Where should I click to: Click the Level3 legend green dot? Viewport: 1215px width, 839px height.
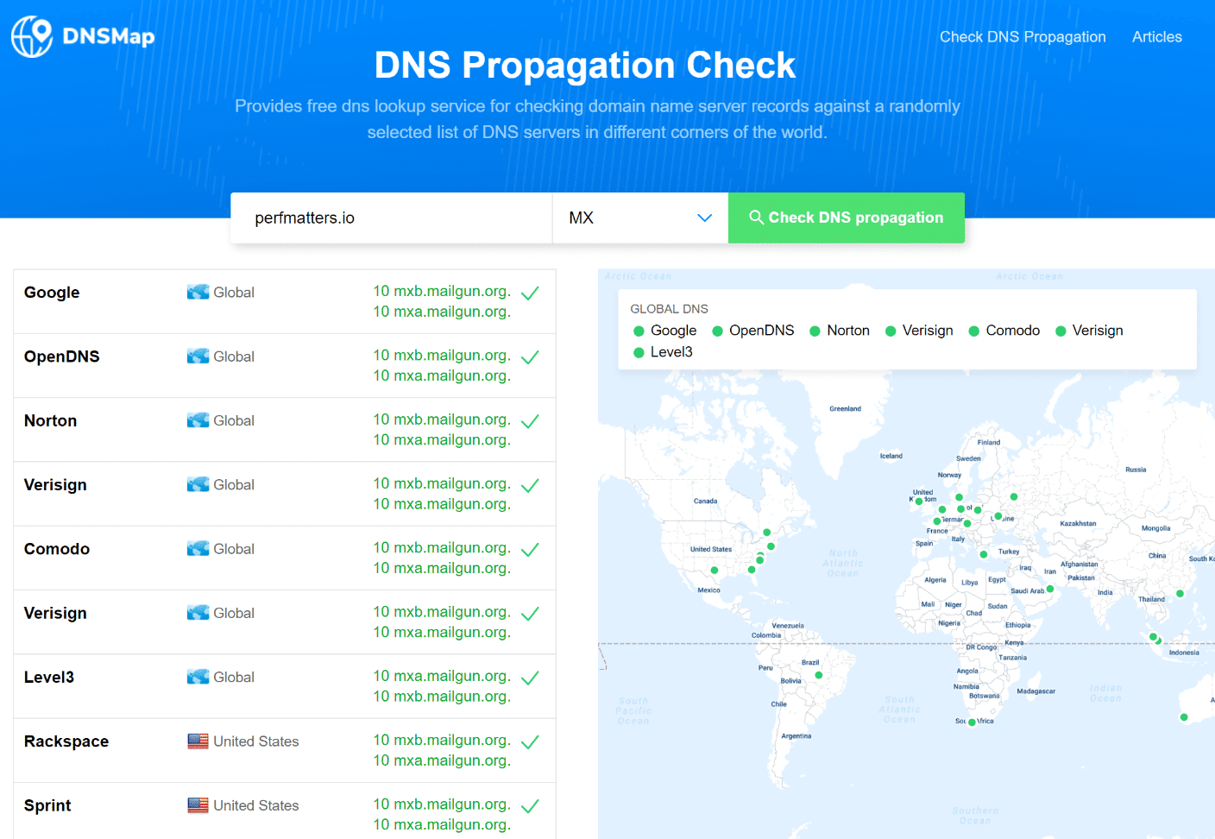tap(639, 352)
